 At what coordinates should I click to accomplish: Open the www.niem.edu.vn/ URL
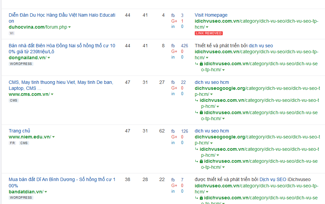pyautogui.click(x=30, y=137)
